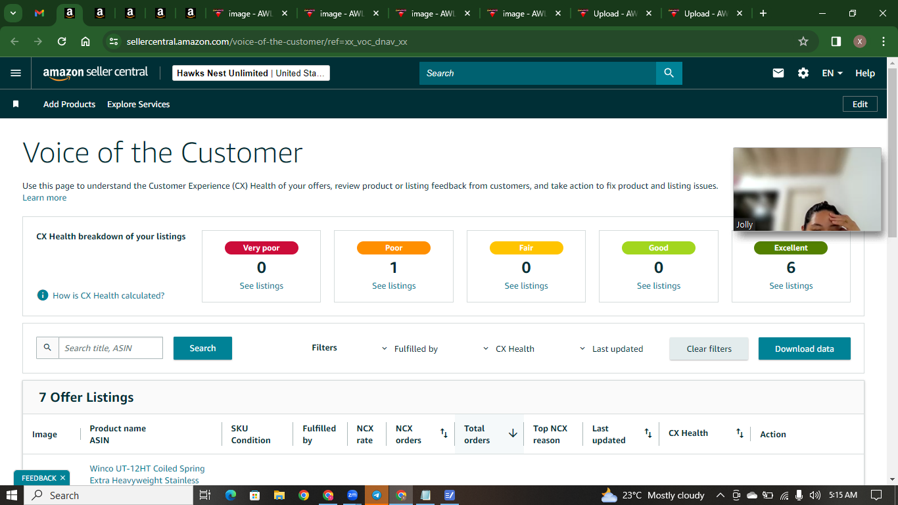The height and width of the screenshot is (505, 898).
Task: Click the FEEDBACK button
Action: [39, 478]
